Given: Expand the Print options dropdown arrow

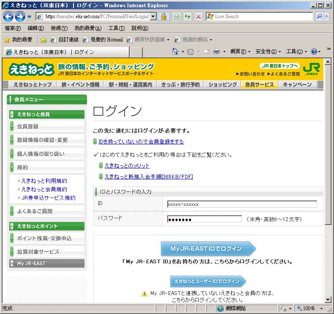Looking at the screenshot, I should (224, 52).
